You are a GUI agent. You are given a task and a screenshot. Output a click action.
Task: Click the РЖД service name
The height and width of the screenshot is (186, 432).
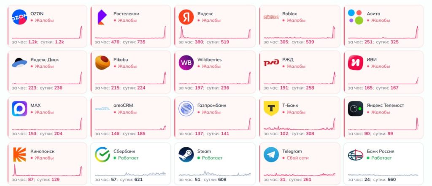[x=288, y=60]
